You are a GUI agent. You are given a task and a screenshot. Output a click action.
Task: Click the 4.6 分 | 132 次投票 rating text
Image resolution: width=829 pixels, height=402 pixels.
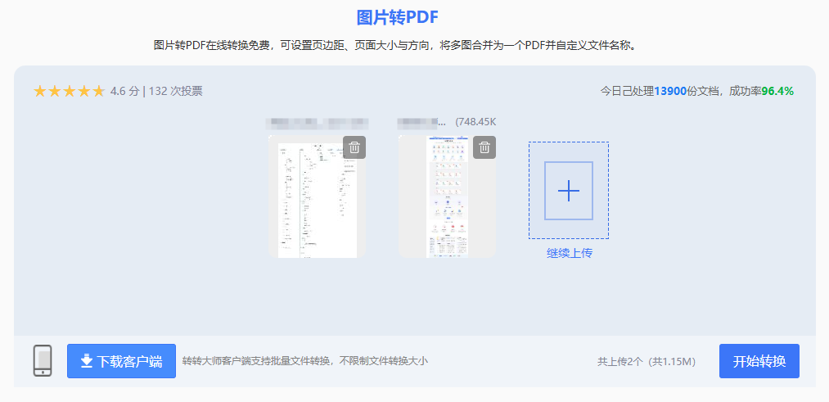(x=156, y=91)
